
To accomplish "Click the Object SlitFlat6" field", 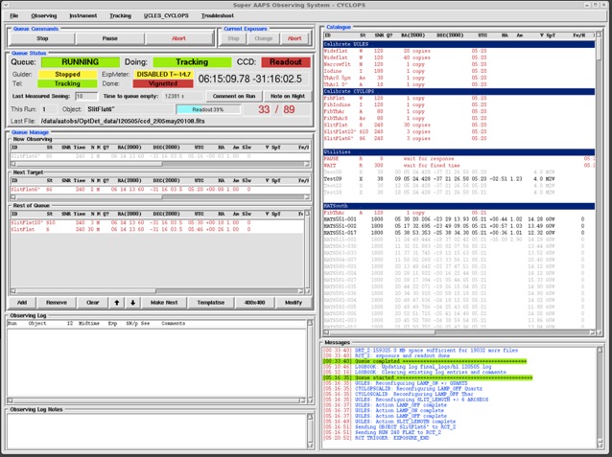I will pyautogui.click(x=129, y=109).
